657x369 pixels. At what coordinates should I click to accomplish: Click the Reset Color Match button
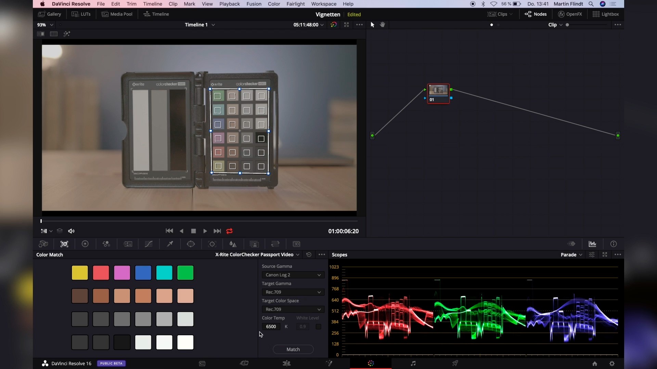tap(308, 255)
